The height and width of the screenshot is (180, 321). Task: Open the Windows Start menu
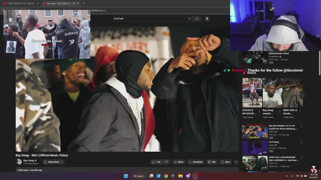126,176
